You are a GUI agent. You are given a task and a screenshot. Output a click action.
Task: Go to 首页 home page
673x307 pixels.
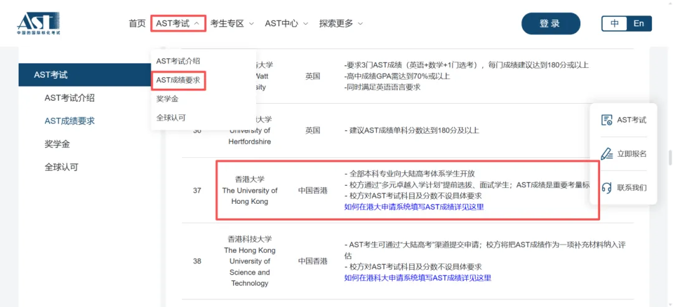[137, 24]
